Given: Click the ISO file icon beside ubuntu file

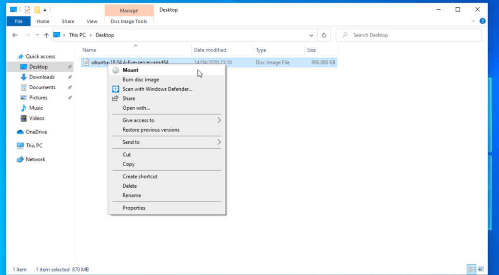Looking at the screenshot, I should (x=86, y=62).
